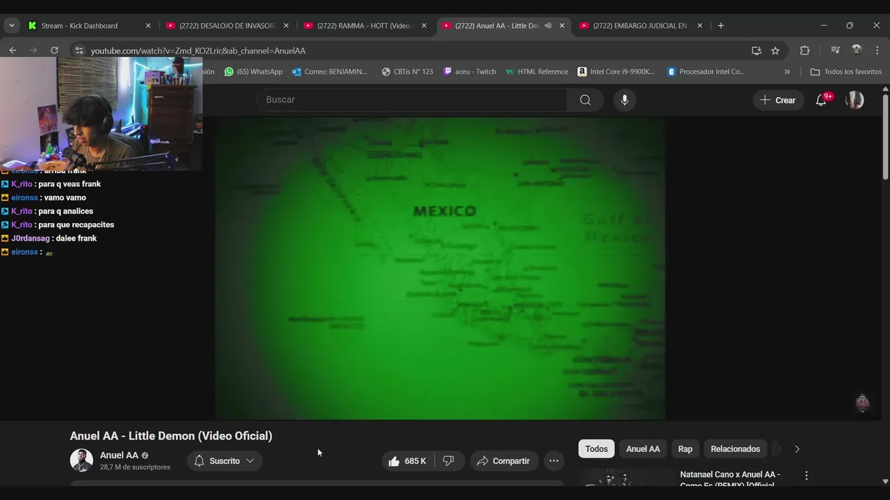The image size is (890, 500).
Task: Open a new browser tab
Action: (x=721, y=26)
